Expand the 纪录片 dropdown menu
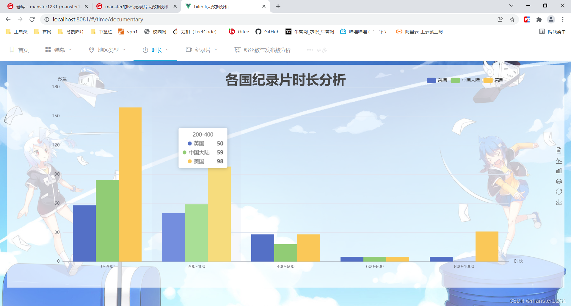571x306 pixels. (202, 50)
